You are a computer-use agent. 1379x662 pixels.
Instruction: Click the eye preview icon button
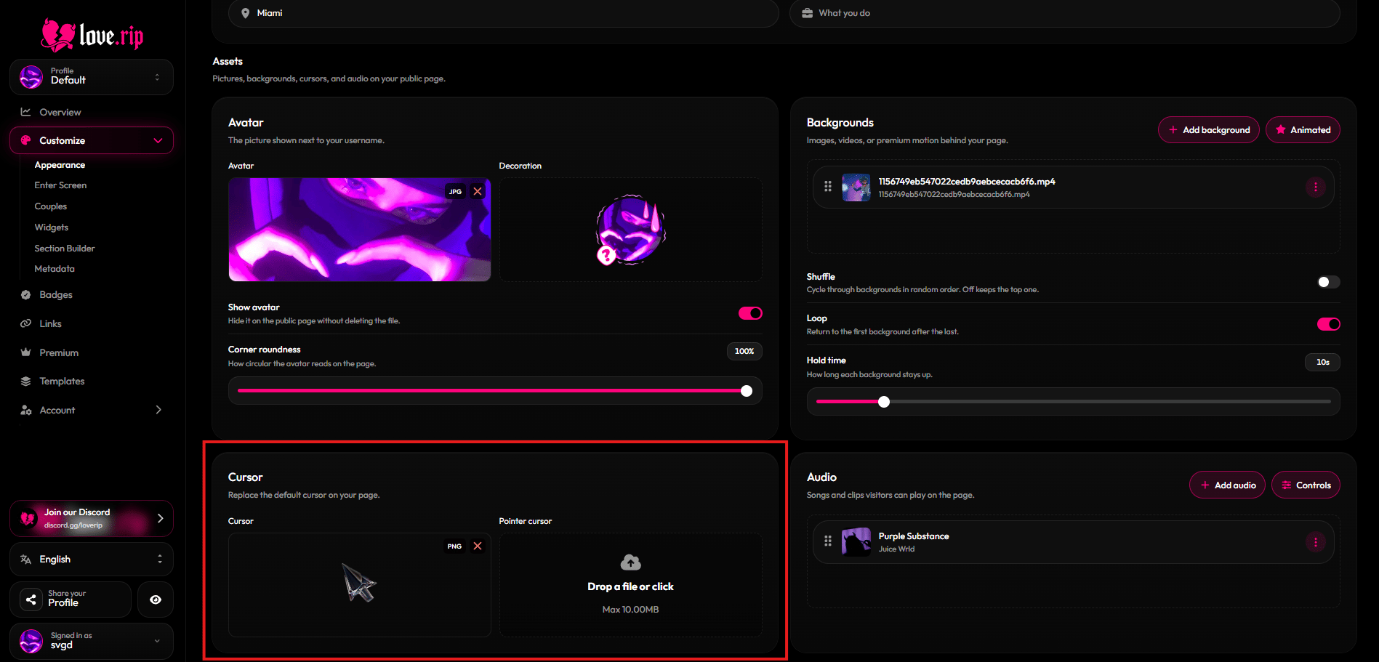156,600
